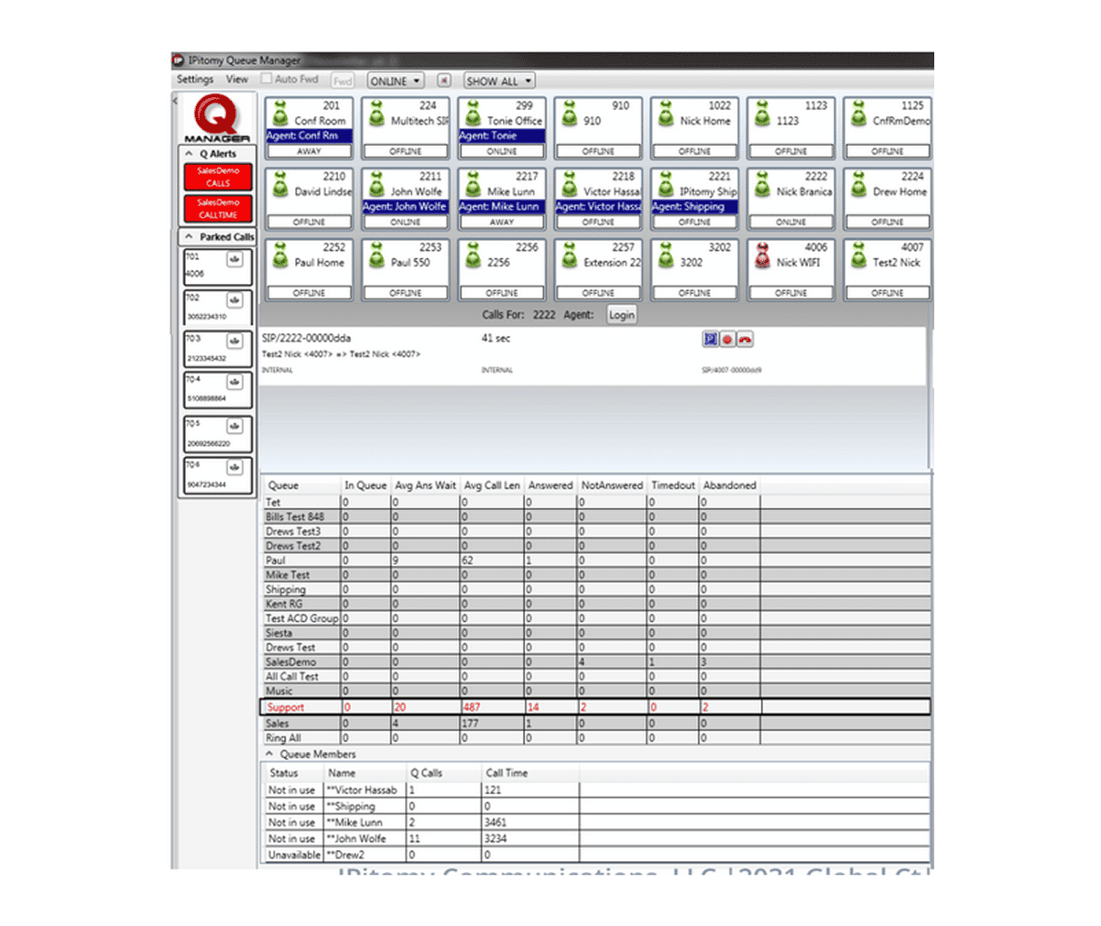The height and width of the screenshot is (926, 1101).
Task: Click the SalesDemo CALLTIME alert
Action: (x=218, y=209)
